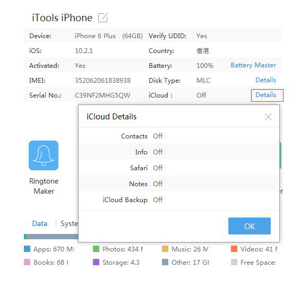Click the storage usage bar
This screenshot has height=287, width=300.
[51, 237]
